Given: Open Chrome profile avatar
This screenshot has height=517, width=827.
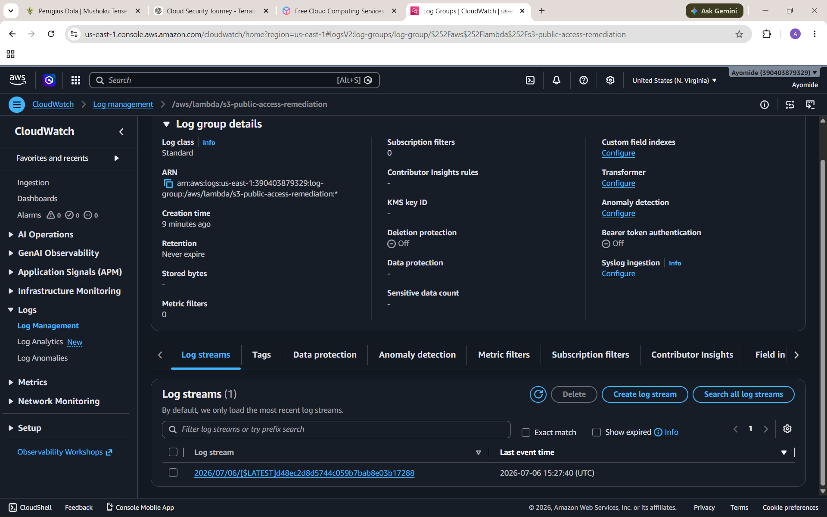Looking at the screenshot, I should [x=795, y=34].
